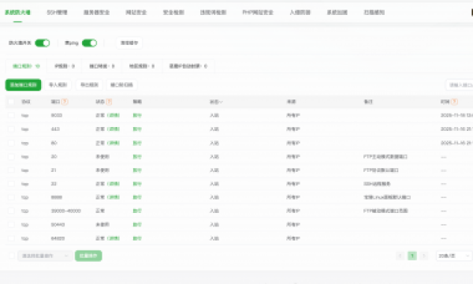Viewport: 473px width, 284px height.
Task: Select page number 1 in pagination
Action: coord(412,256)
